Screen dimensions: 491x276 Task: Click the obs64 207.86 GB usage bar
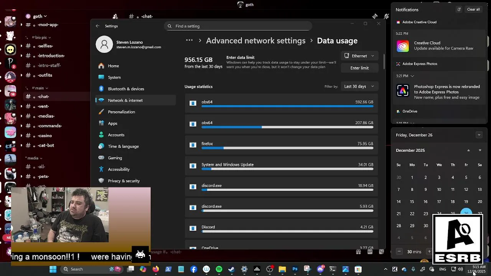287,127
